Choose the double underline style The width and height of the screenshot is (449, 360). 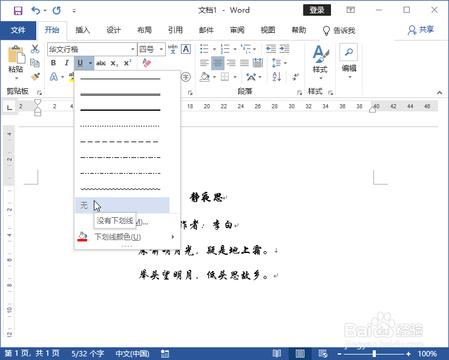click(x=120, y=94)
